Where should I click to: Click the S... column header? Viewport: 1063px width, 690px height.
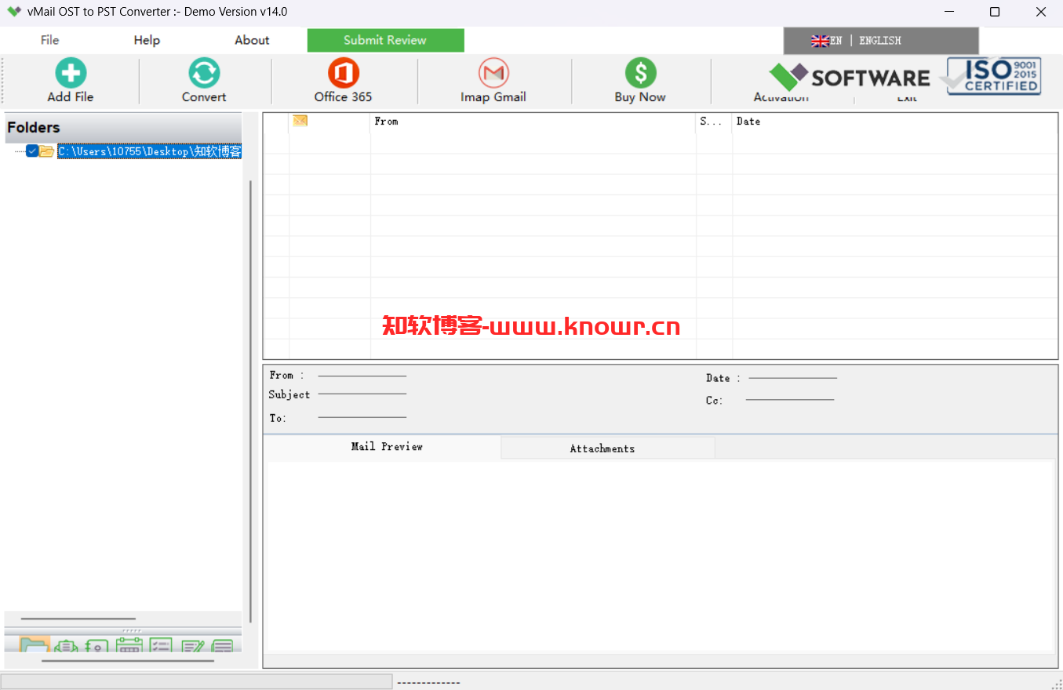[x=714, y=122]
